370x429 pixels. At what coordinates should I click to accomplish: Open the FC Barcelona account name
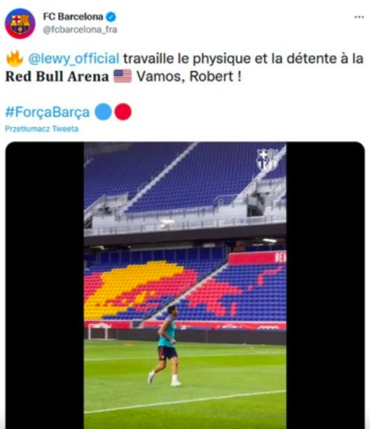coord(73,17)
